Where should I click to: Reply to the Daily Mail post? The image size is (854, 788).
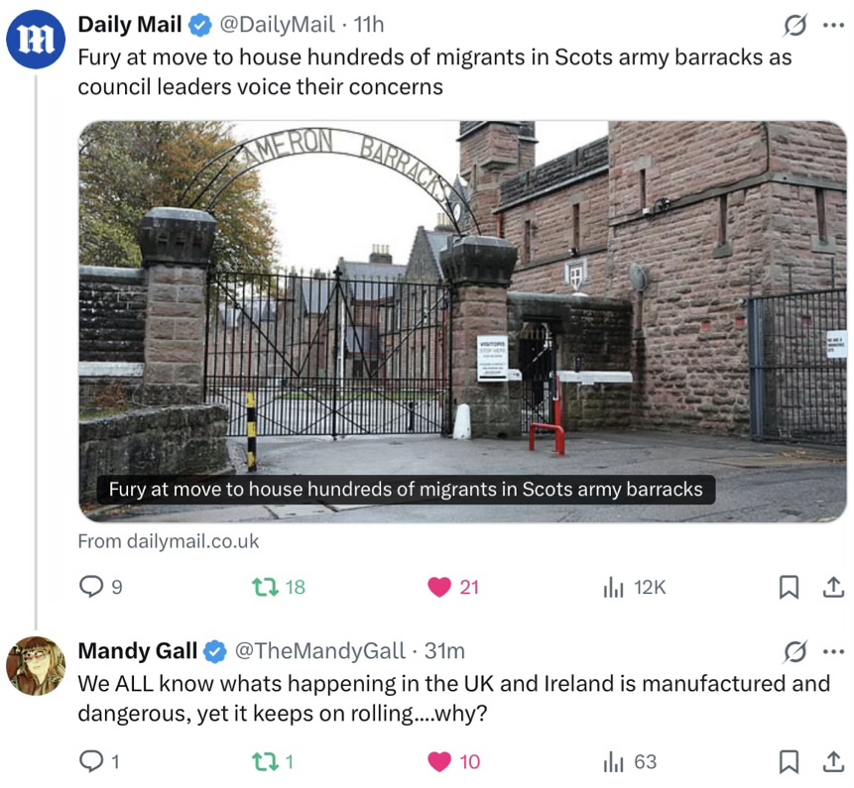pos(91,587)
